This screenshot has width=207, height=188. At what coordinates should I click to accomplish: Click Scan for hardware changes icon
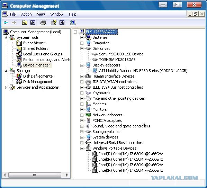(x=73, y=23)
